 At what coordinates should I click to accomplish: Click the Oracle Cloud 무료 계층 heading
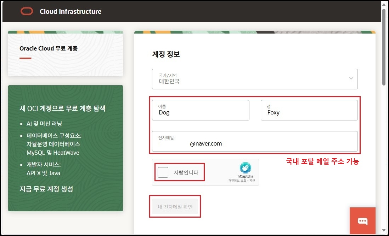49,48
